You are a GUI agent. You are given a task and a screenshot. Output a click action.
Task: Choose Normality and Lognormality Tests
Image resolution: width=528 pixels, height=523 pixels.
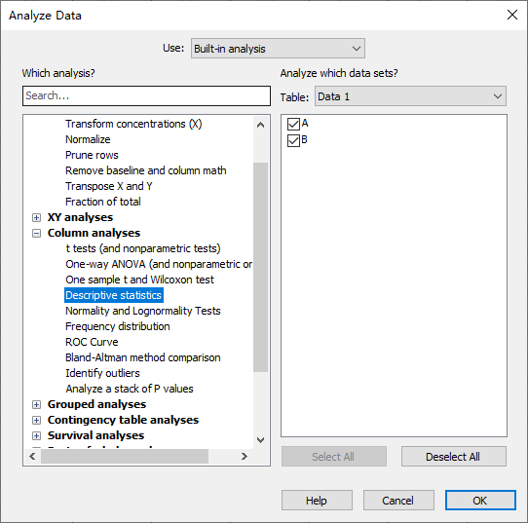point(143,311)
